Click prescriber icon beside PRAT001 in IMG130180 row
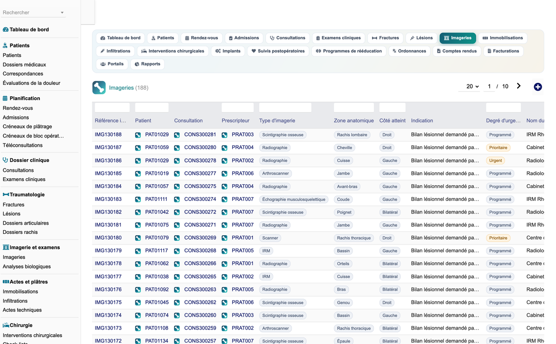Viewport: 556px width, 344px height. click(224, 238)
